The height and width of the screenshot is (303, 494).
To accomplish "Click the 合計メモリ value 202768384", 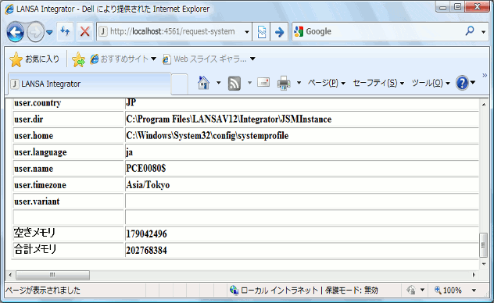I will tap(146, 251).
